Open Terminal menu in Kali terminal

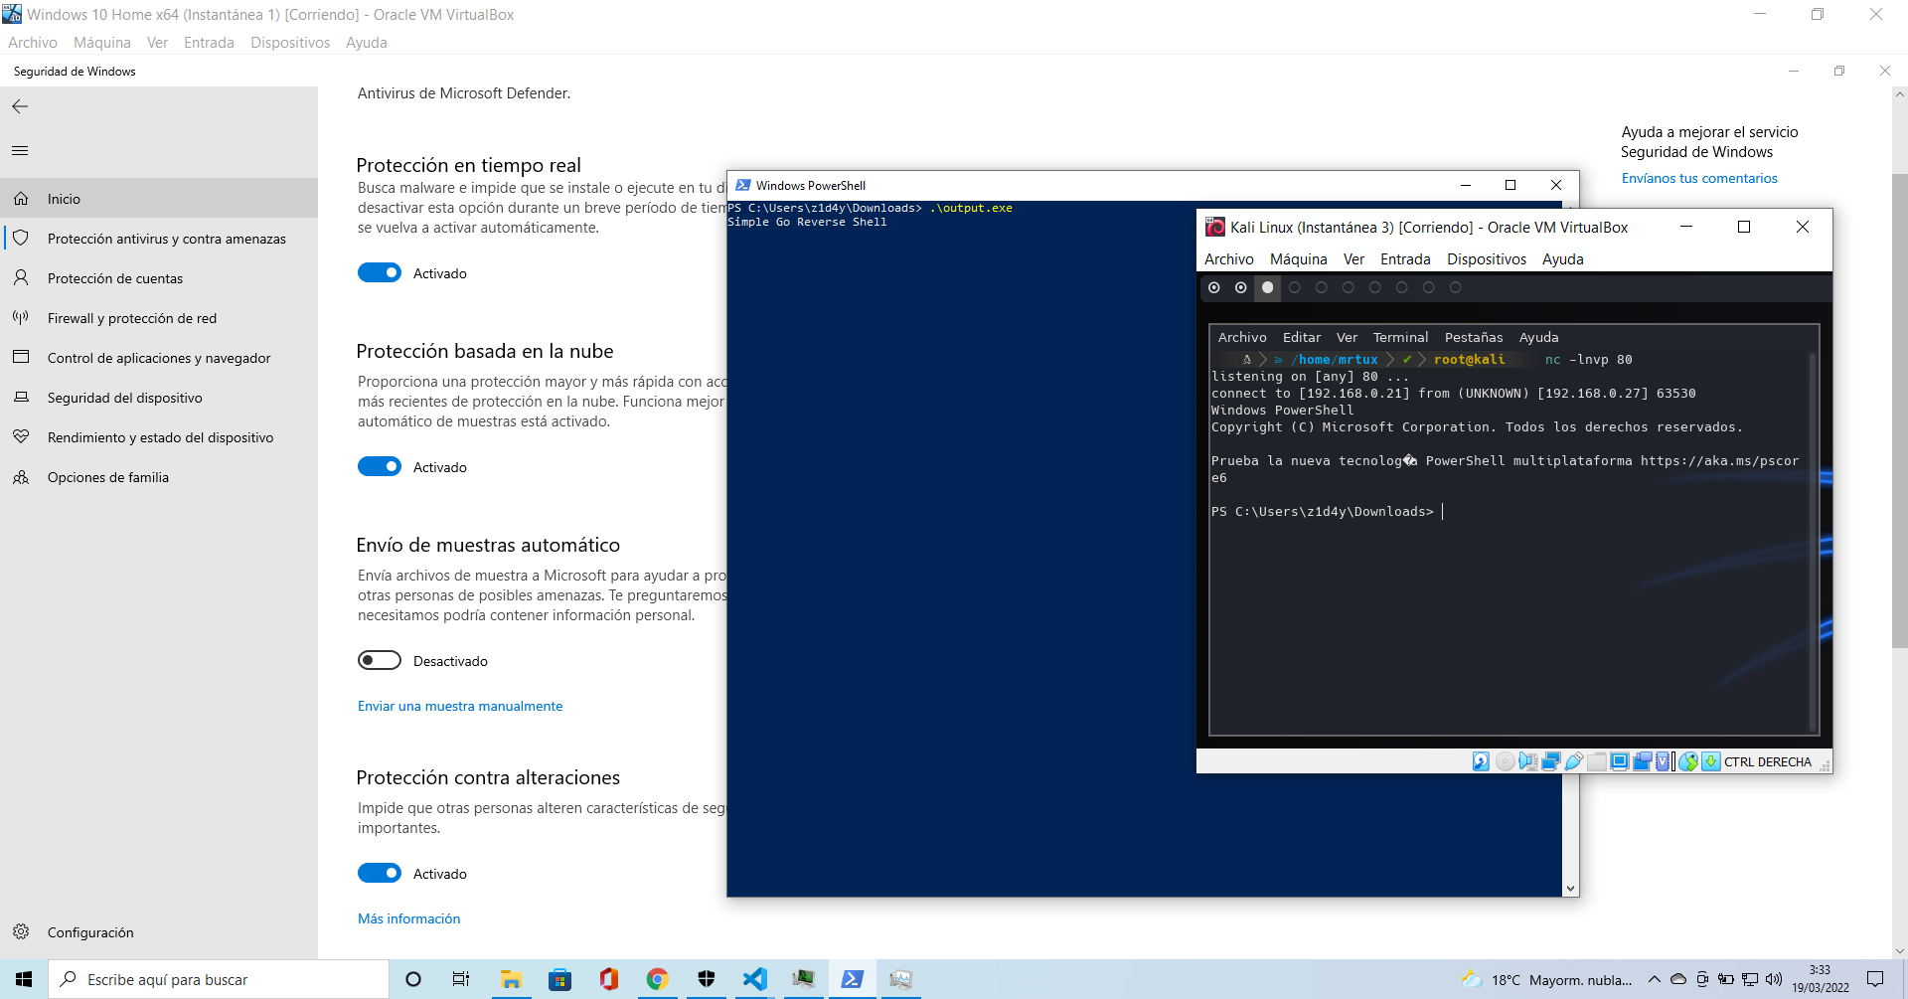1400,338
